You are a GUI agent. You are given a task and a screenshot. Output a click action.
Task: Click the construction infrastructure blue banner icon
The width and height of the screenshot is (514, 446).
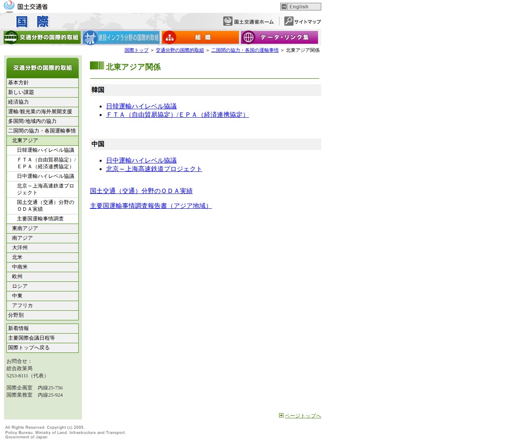point(90,37)
